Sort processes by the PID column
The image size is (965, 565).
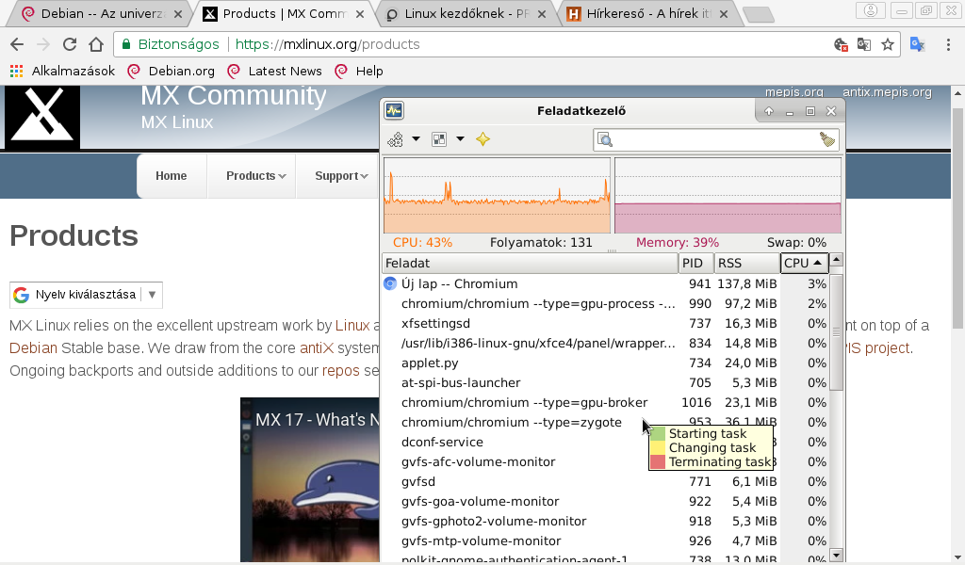[x=696, y=263]
